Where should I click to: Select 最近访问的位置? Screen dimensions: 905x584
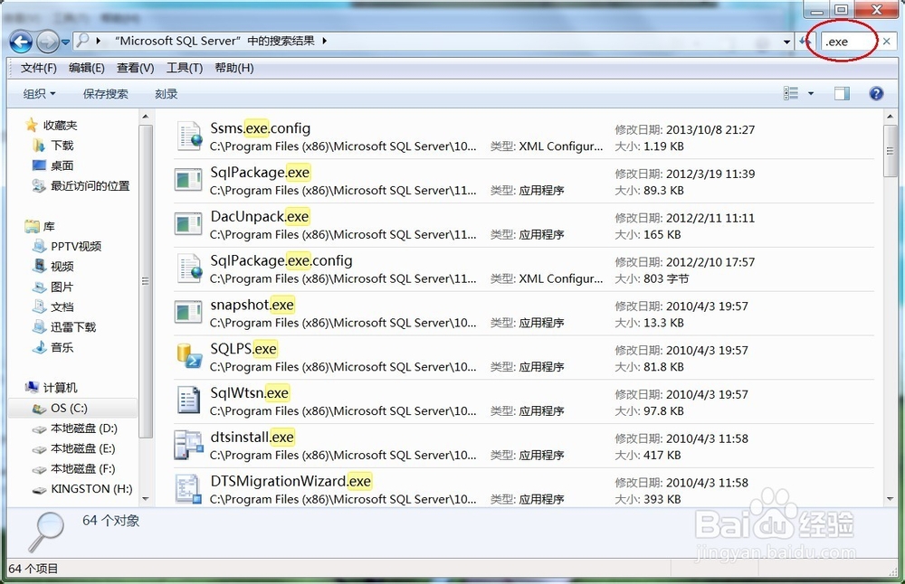[x=81, y=185]
